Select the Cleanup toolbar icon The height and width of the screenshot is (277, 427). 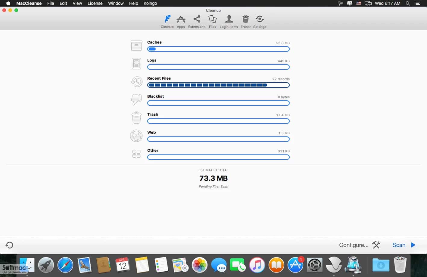[x=167, y=22]
